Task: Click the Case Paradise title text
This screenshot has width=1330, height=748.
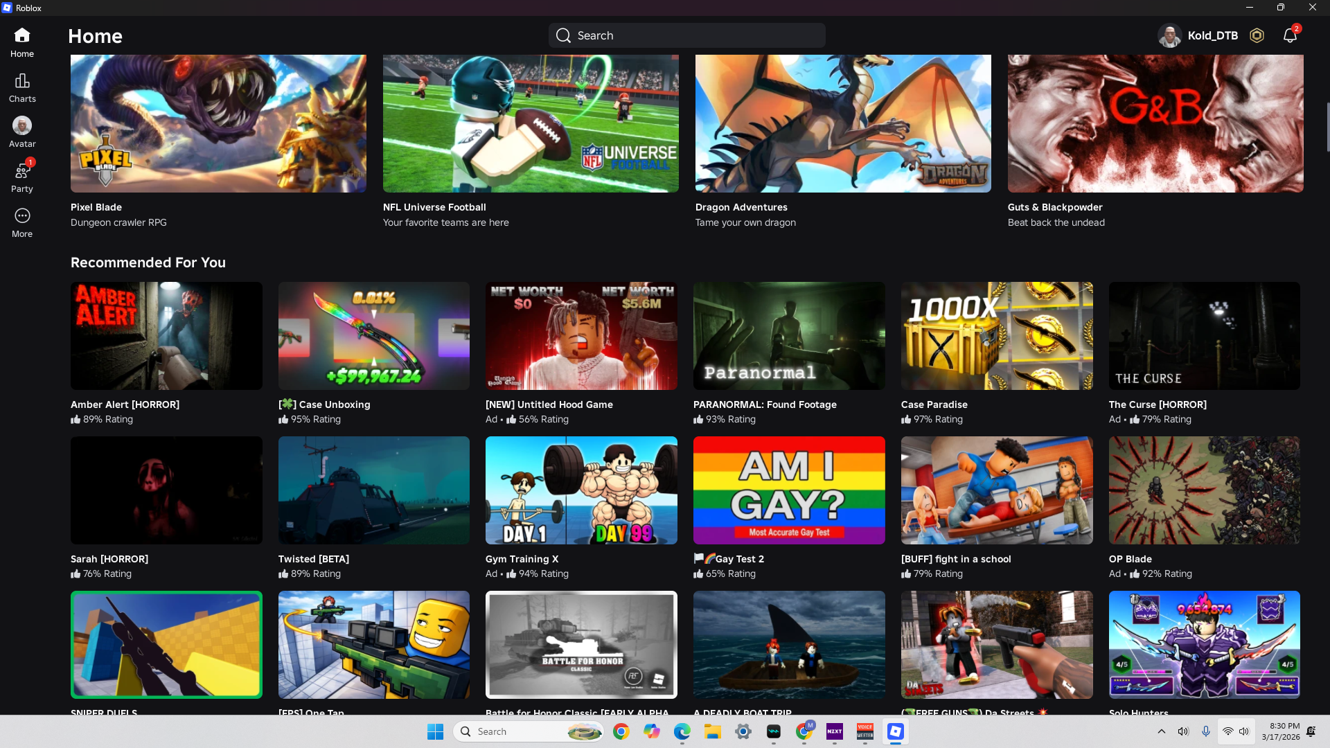Action: (x=934, y=404)
